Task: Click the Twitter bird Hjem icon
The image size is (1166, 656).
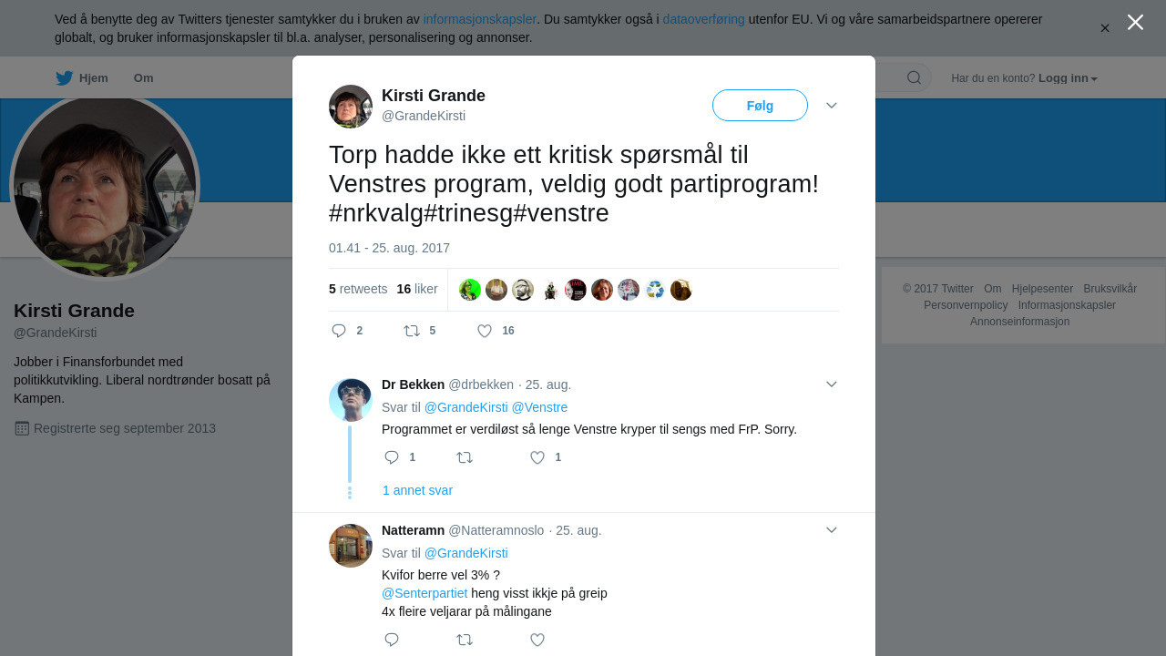Action: coord(64,77)
